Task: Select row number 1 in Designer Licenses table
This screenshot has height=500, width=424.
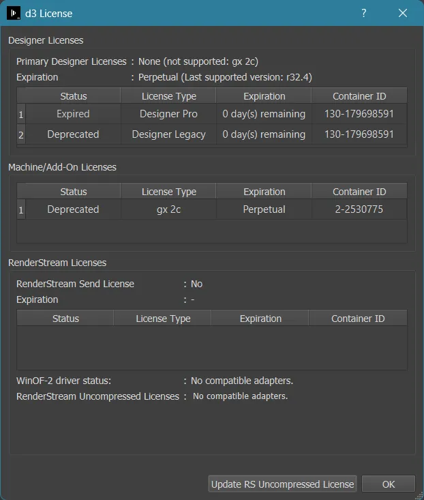Action: tap(21, 114)
